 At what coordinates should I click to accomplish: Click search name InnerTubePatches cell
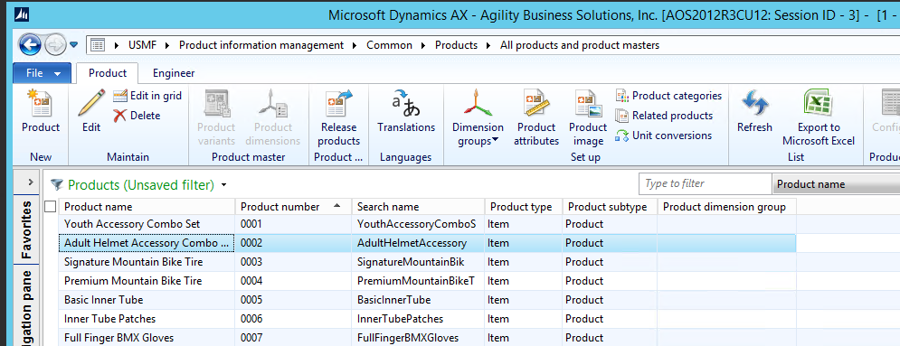pyautogui.click(x=419, y=319)
